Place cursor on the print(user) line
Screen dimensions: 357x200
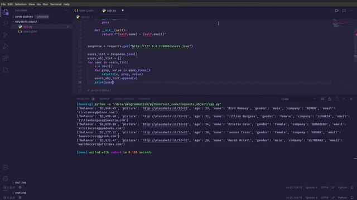pos(104,82)
